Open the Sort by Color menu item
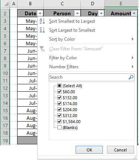 click(87, 39)
